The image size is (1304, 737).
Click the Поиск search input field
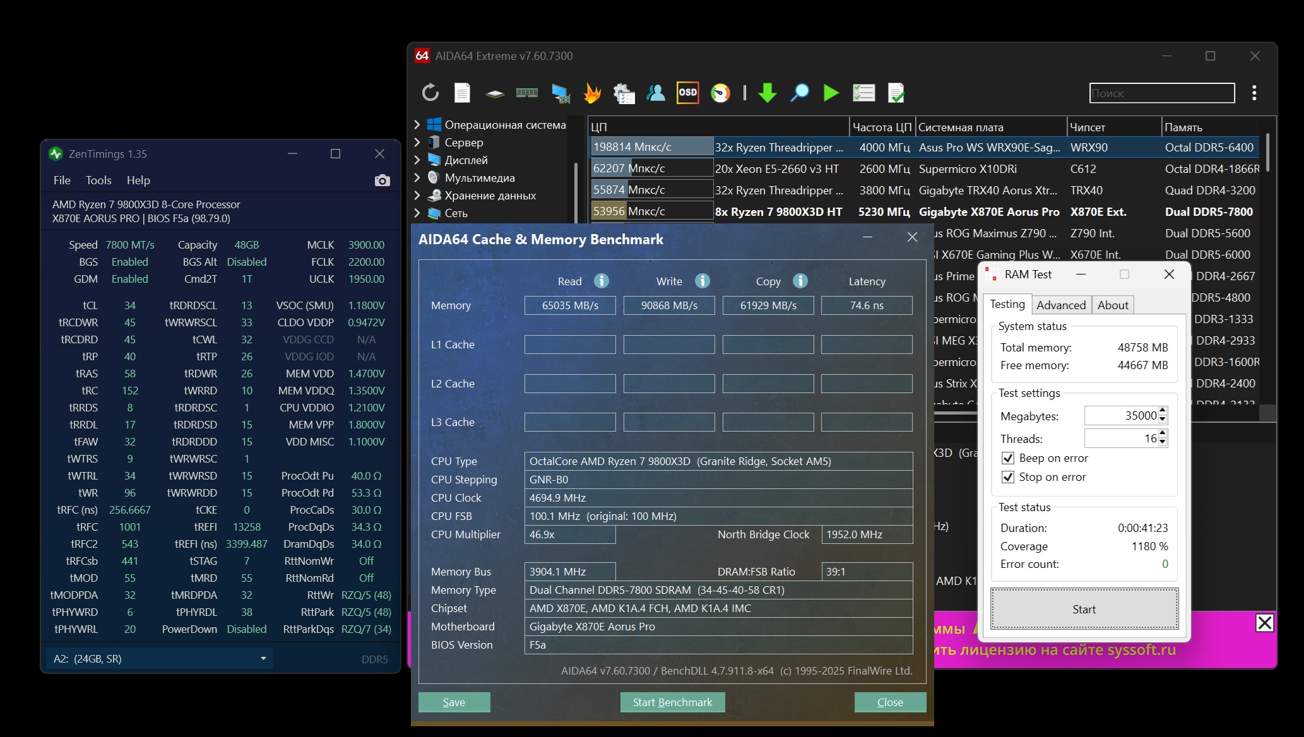1161,93
